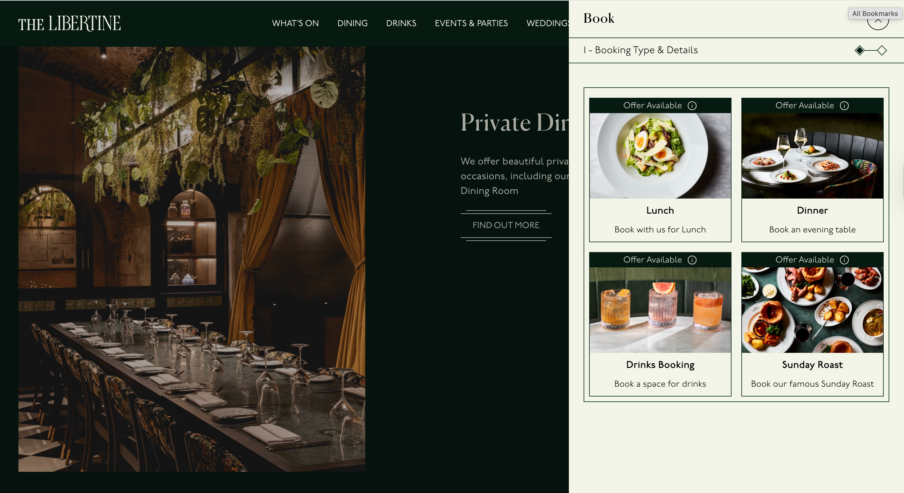This screenshot has width=904, height=493.
Task: Click the filled diamond step indicator
Action: tap(859, 50)
